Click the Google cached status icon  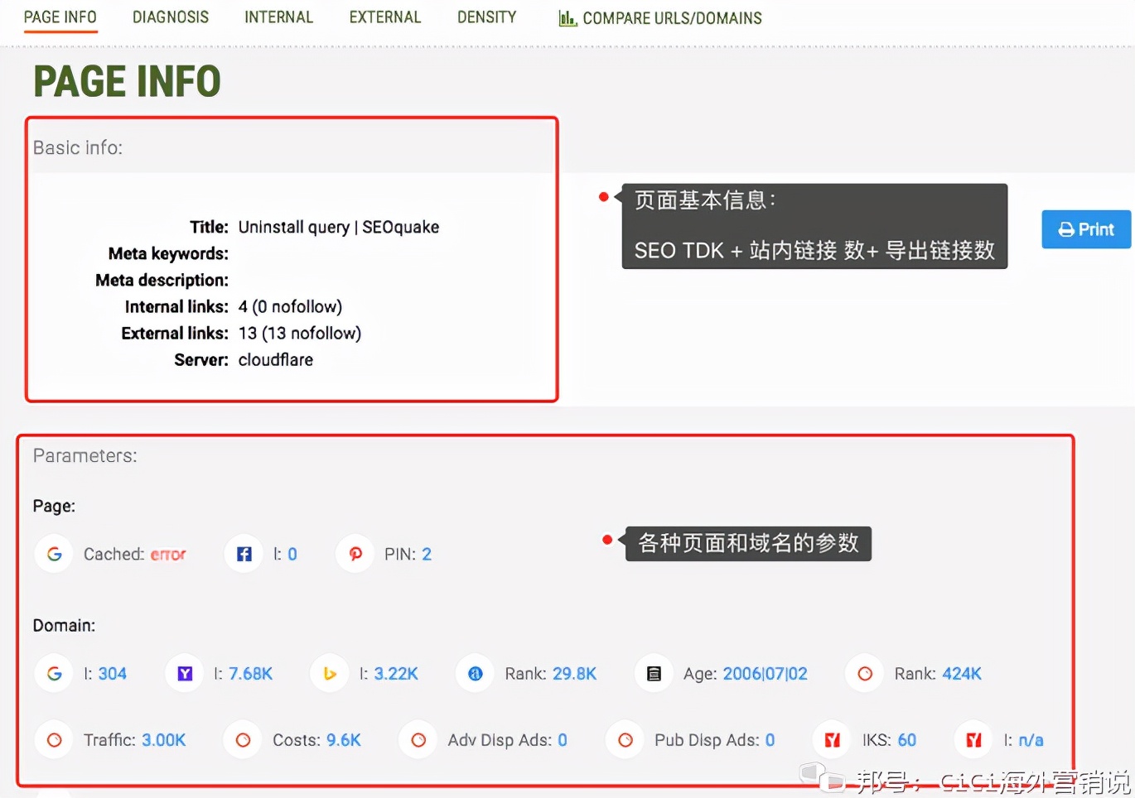point(53,554)
